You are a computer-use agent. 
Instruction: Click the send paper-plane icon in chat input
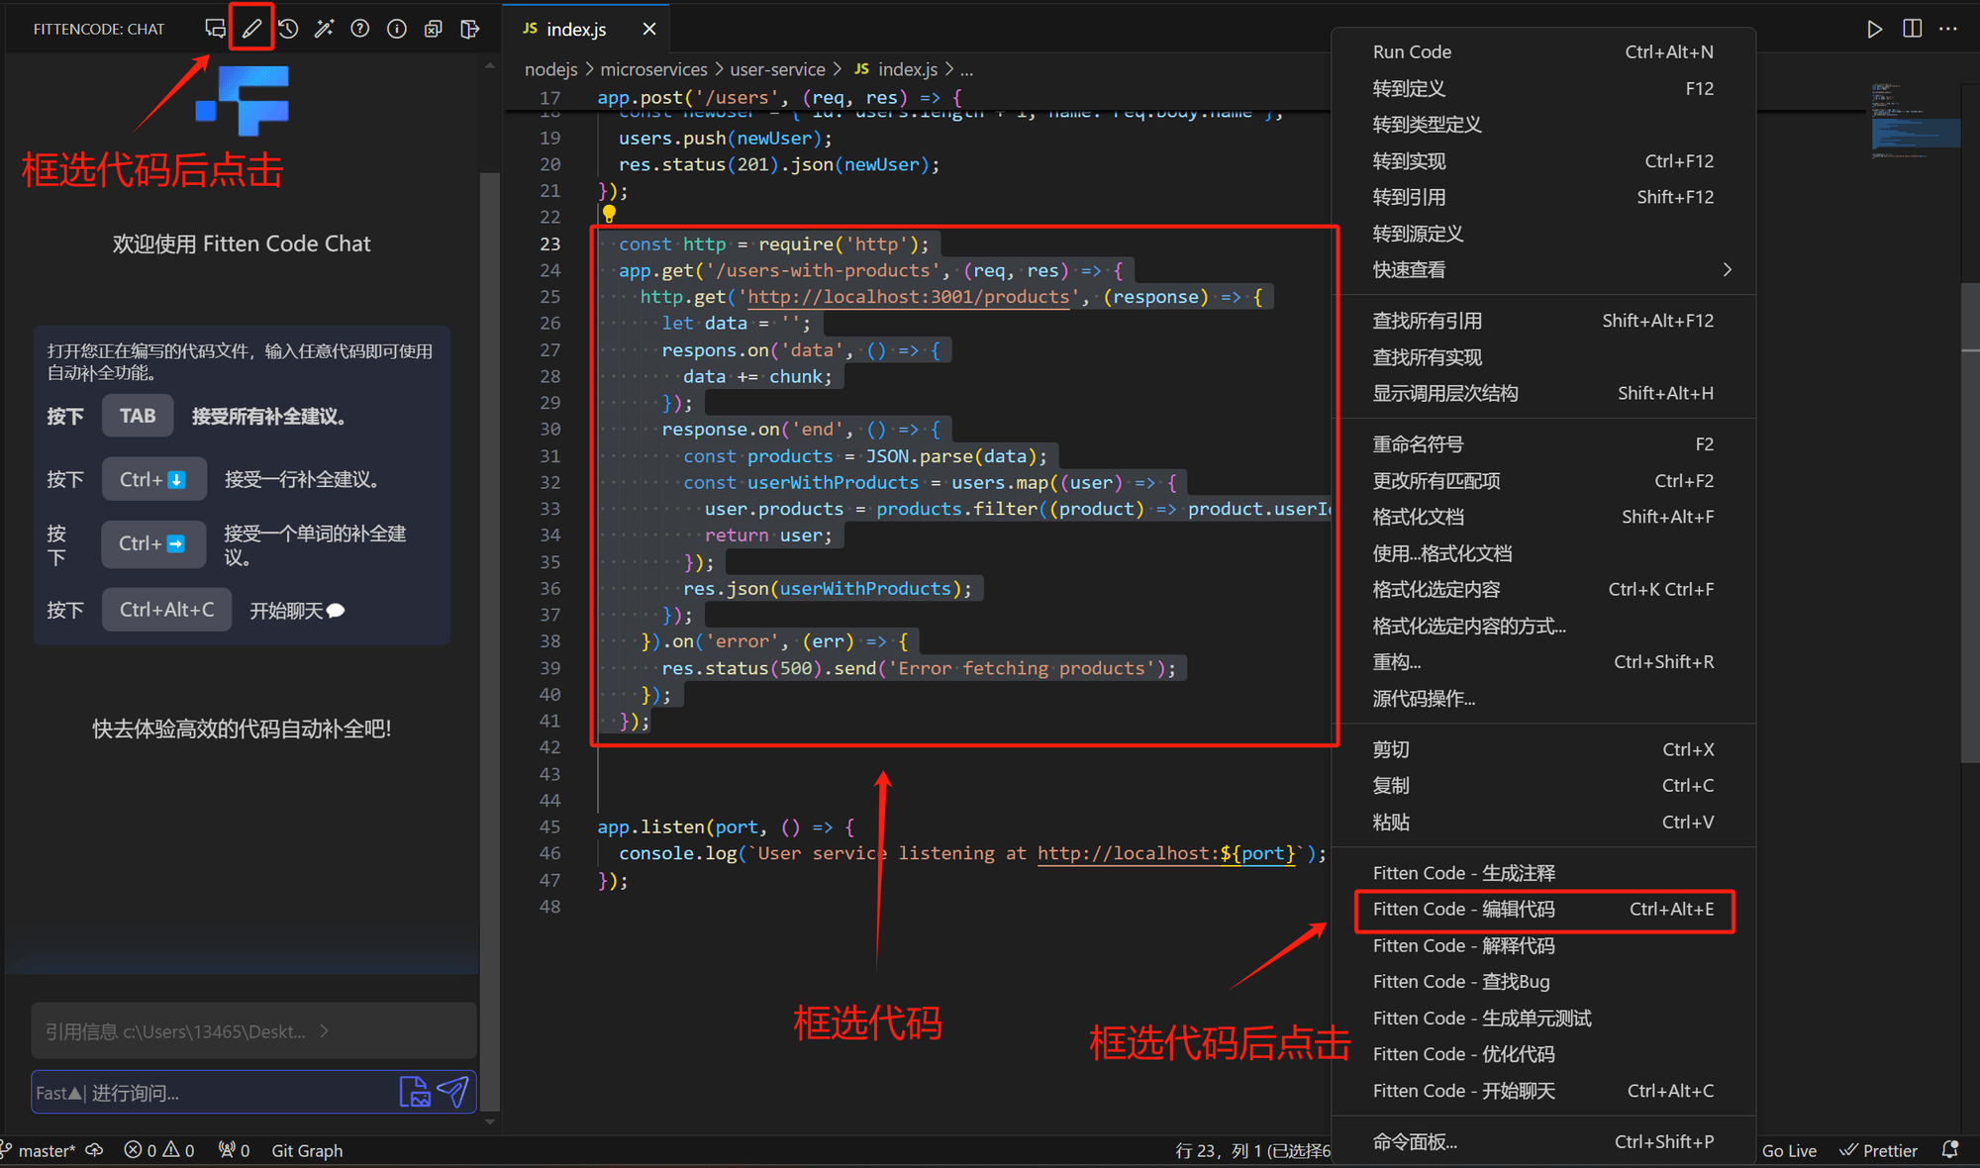coord(453,1092)
